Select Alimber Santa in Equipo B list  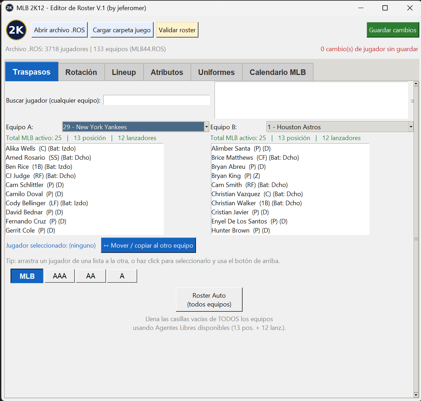pos(290,148)
